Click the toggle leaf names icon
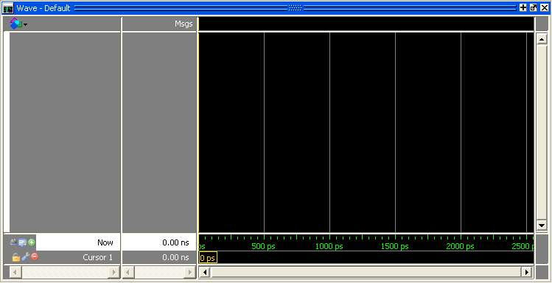 click(13, 242)
